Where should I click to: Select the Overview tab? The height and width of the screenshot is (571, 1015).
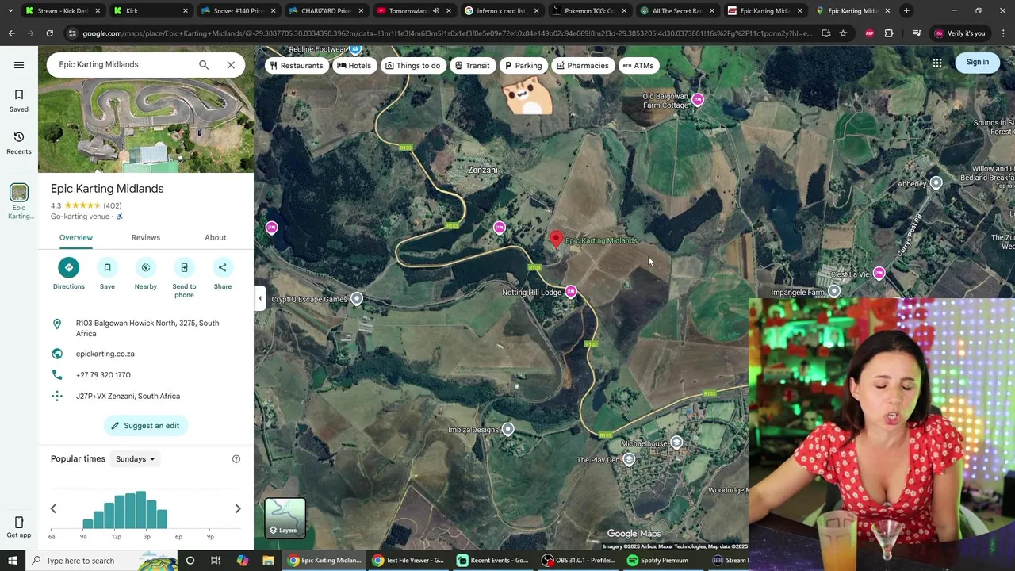coord(76,237)
